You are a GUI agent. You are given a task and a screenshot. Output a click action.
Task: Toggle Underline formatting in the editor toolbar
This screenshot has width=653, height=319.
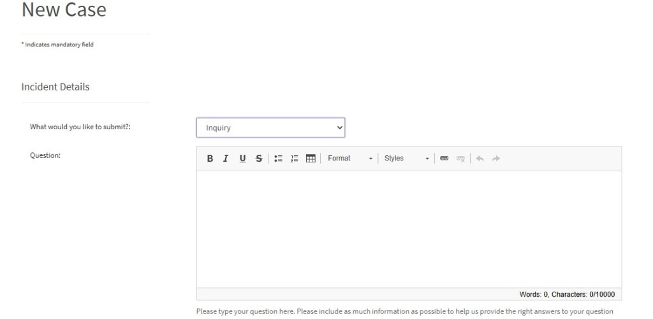242,159
